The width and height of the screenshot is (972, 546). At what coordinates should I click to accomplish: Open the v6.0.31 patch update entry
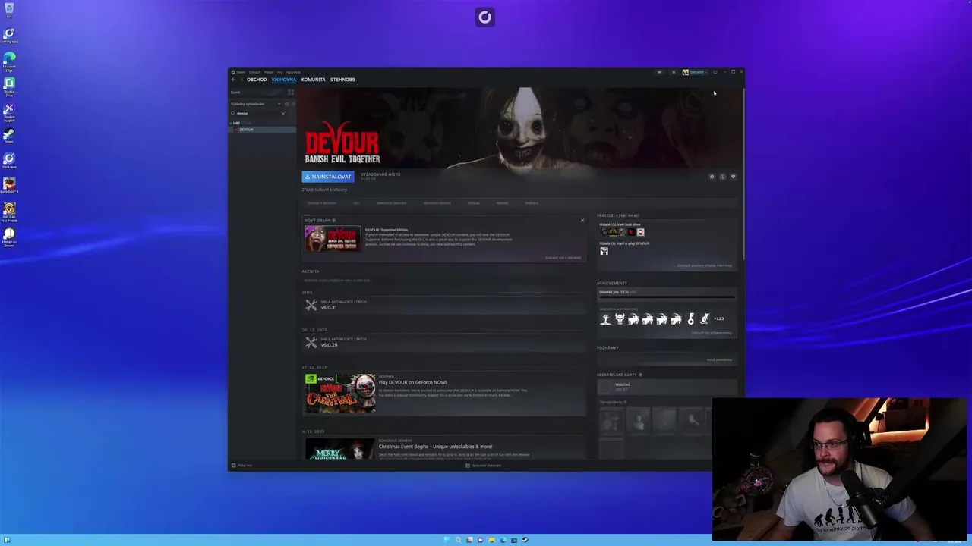pyautogui.click(x=444, y=305)
